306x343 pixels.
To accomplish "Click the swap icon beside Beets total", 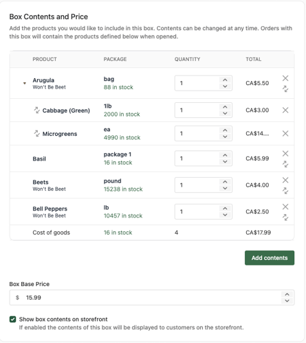I will 285,191.
